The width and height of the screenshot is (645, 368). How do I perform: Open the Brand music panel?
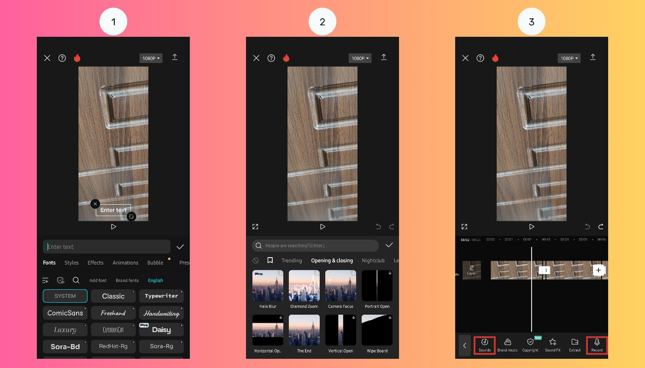click(x=507, y=345)
